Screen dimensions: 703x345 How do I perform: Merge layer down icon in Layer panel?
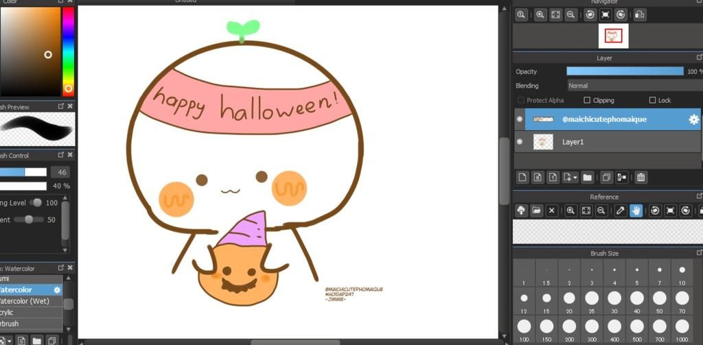[621, 178]
